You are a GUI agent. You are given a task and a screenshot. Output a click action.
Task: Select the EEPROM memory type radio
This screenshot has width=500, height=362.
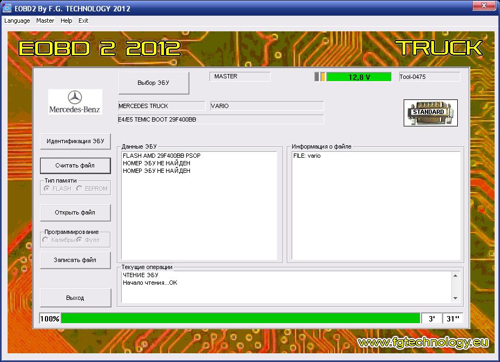(x=80, y=189)
